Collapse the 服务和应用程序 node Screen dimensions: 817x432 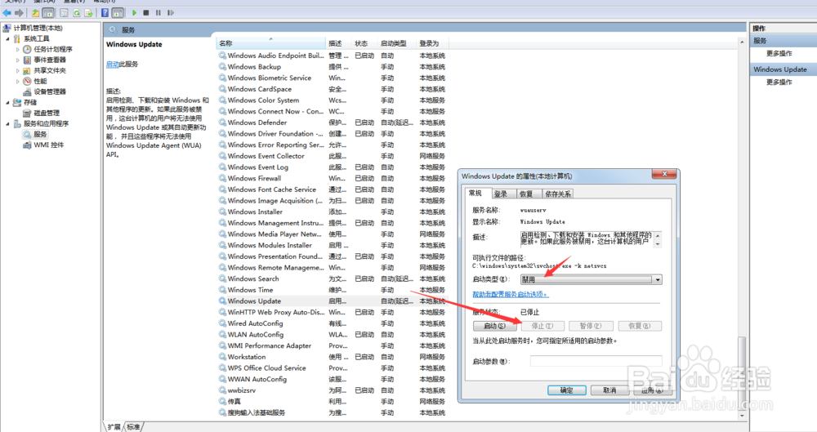coord(7,123)
